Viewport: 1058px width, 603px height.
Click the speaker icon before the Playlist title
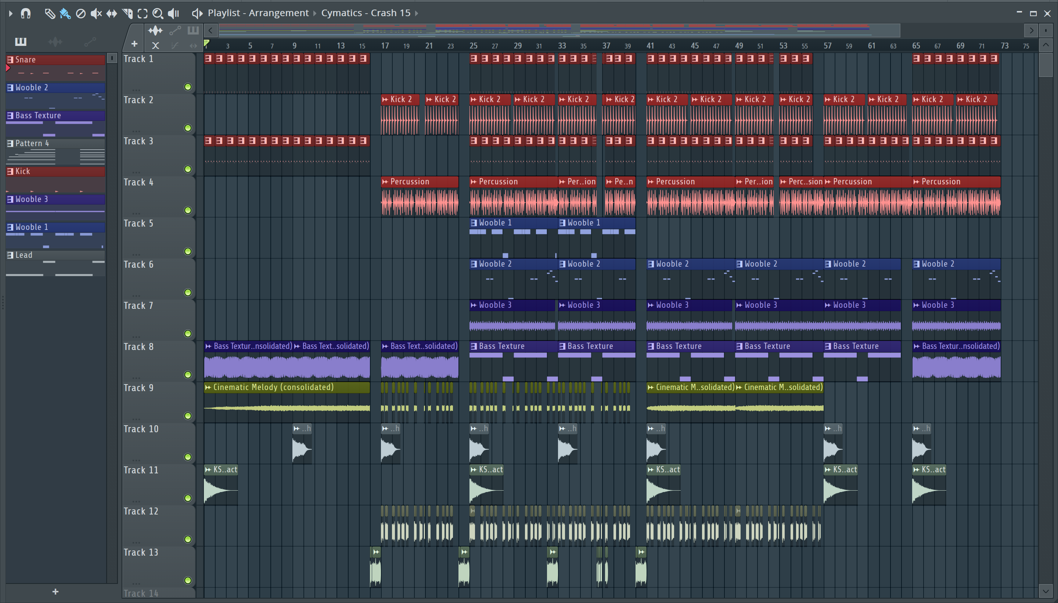197,14
